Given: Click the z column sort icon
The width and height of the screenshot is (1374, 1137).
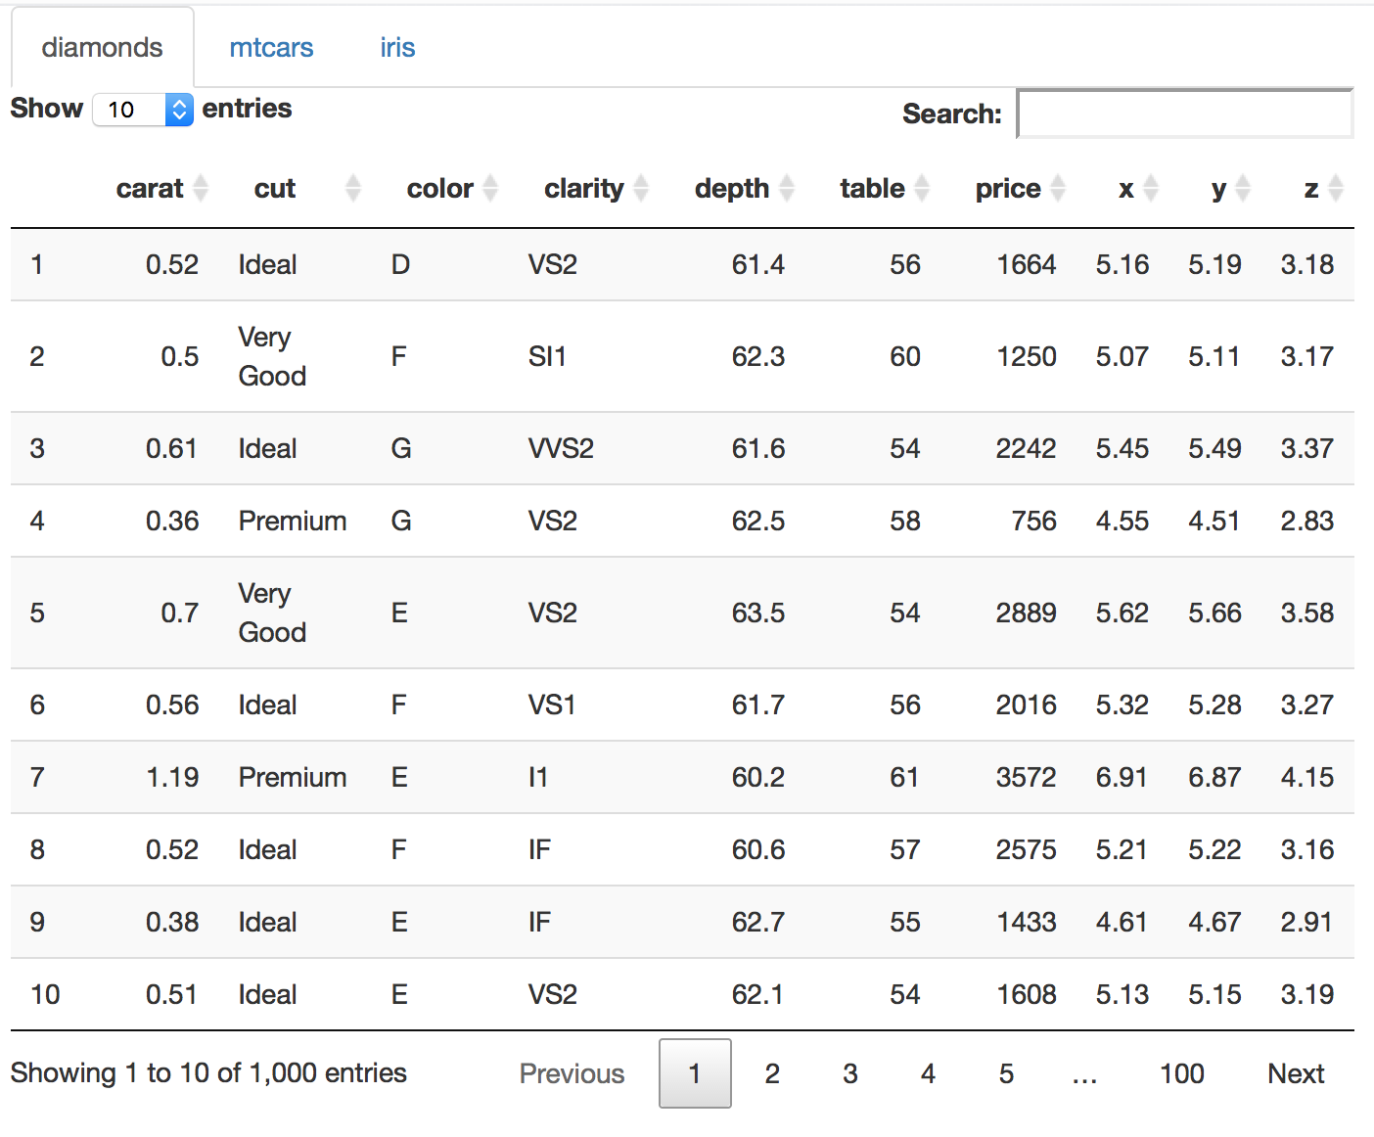Looking at the screenshot, I should pyautogui.click(x=1336, y=188).
